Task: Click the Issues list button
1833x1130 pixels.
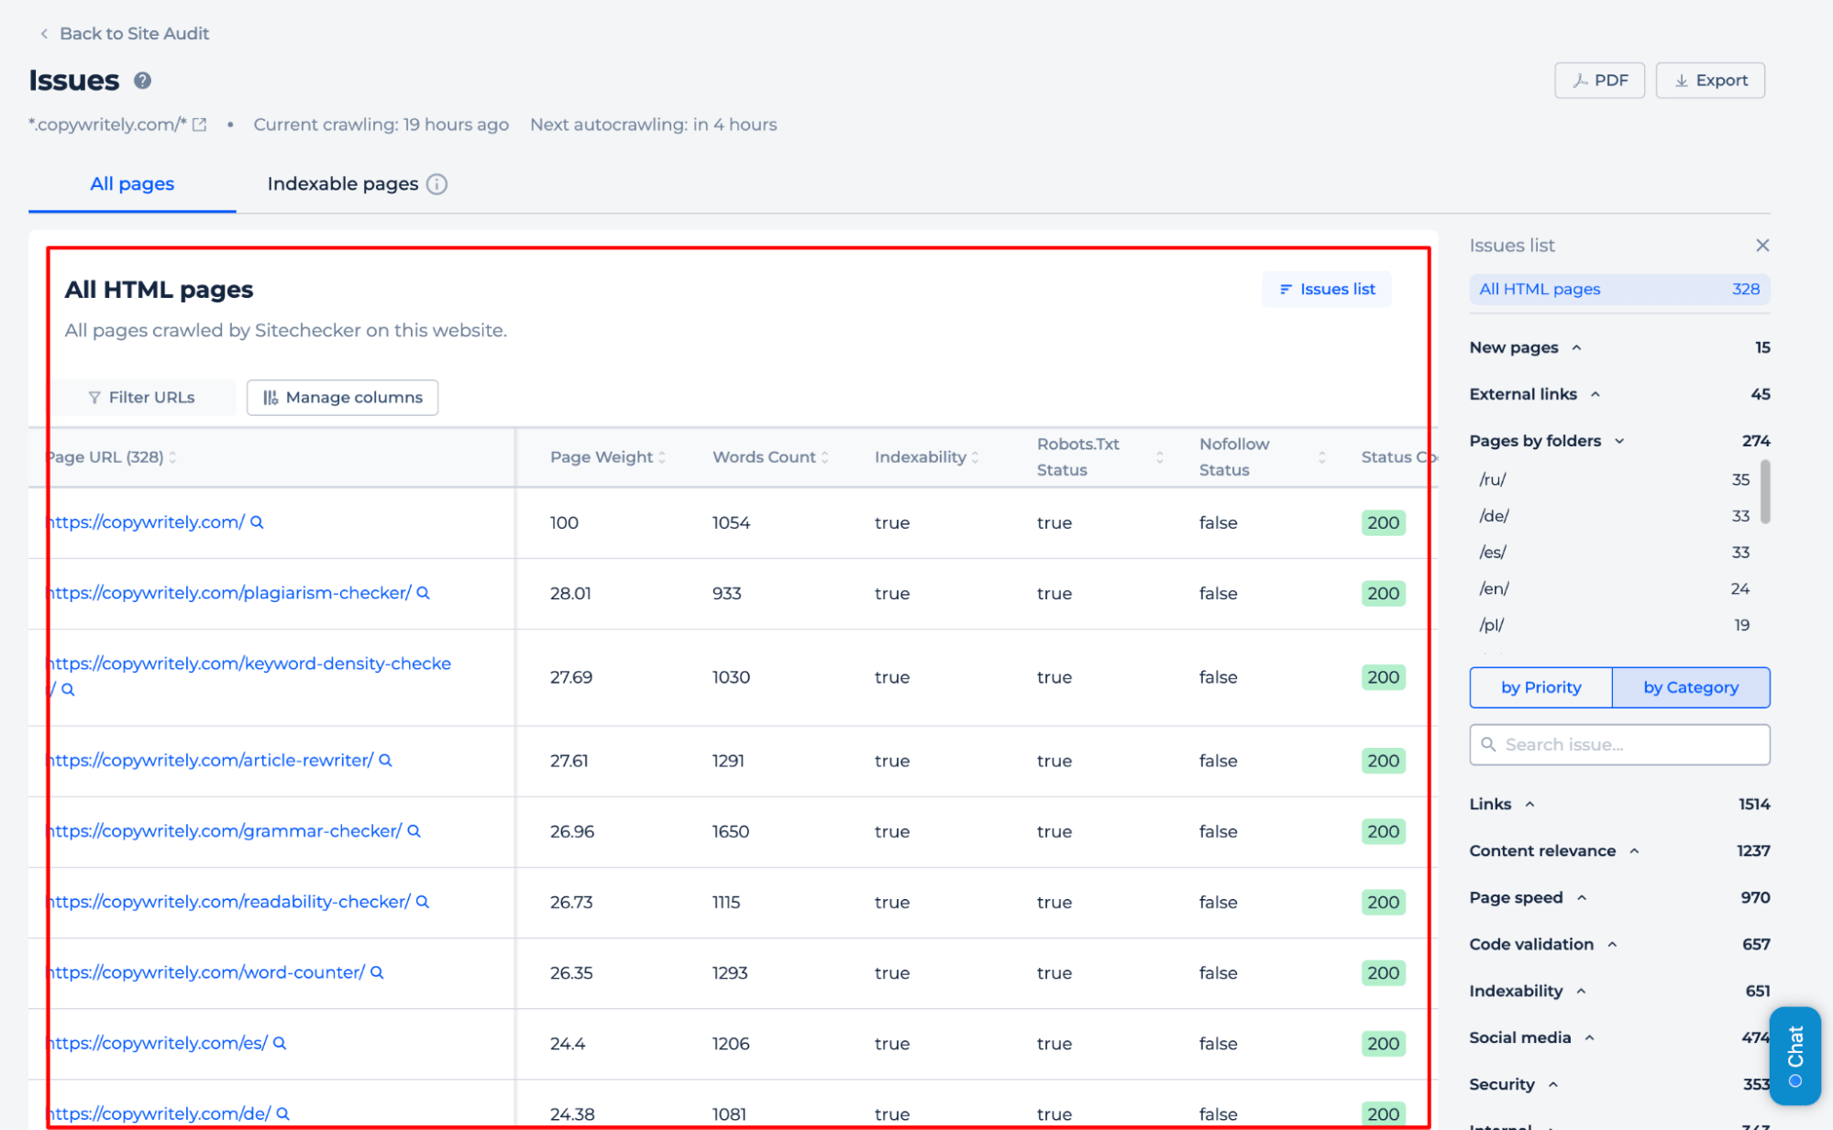Action: pos(1326,290)
